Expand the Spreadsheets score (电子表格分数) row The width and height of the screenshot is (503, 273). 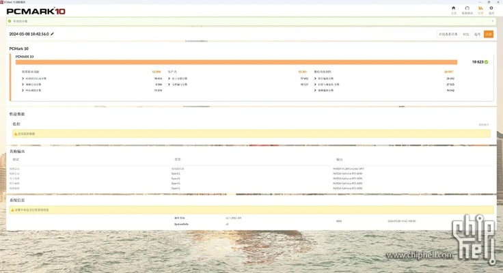tap(169, 78)
